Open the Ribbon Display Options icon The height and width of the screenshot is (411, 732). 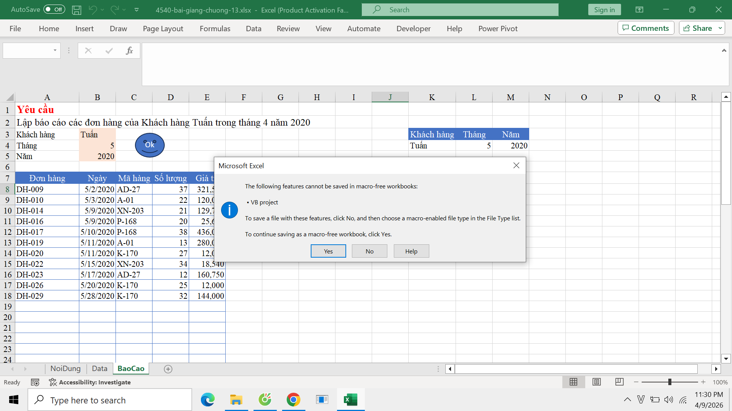639,10
